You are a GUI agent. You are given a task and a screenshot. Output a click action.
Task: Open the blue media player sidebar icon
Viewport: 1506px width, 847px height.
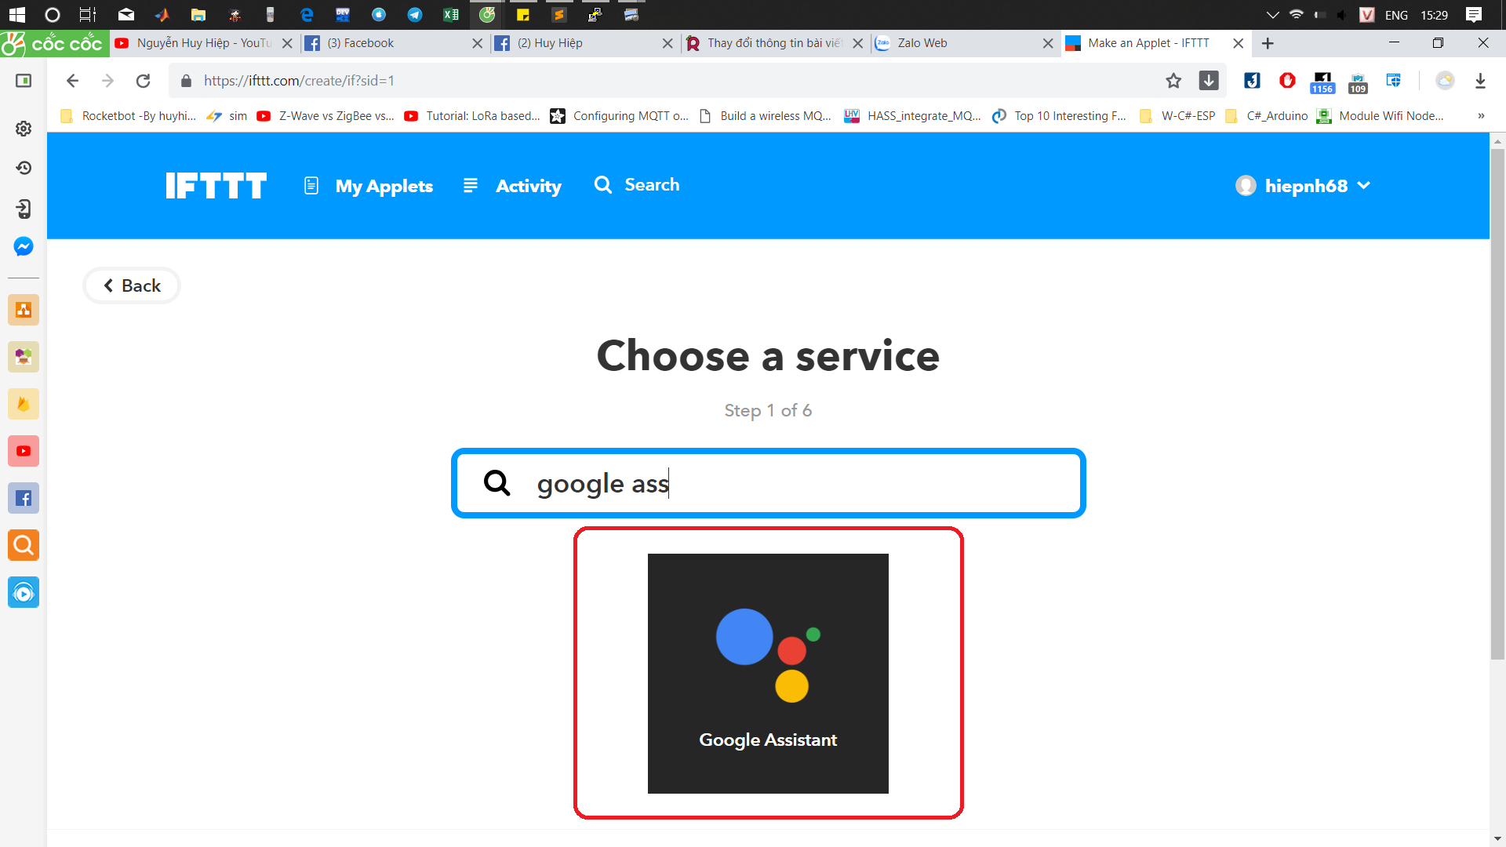coord(24,593)
